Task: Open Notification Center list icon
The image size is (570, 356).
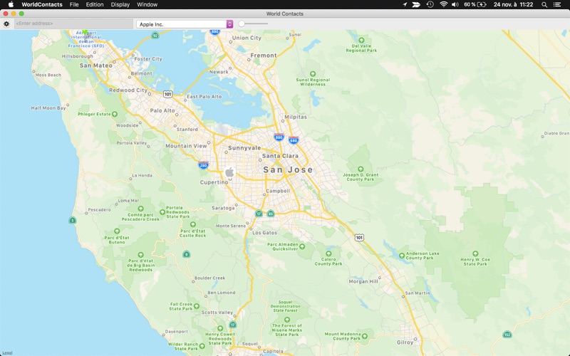Action: (557, 5)
